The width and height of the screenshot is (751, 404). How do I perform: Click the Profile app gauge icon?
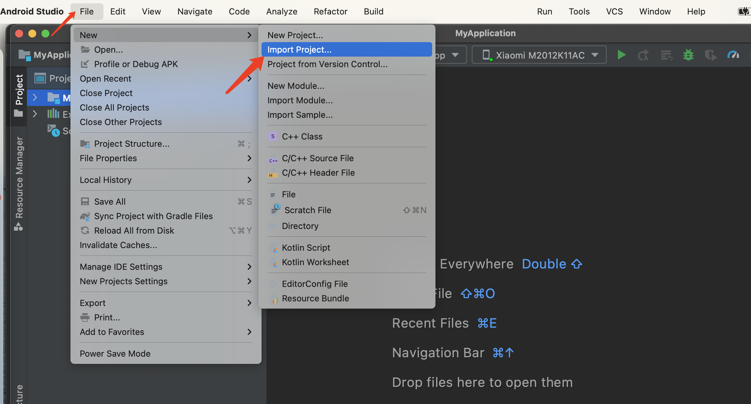click(733, 55)
